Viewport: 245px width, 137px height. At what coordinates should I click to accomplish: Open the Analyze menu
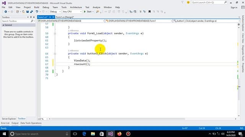tap(96, 7)
